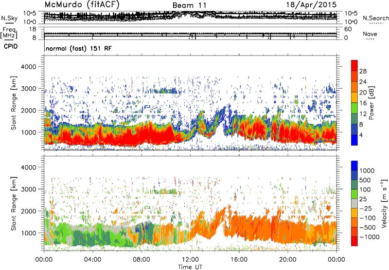Image resolution: width=389 pixels, height=270 pixels.
Task: Click the 04:00 time axis tick label
Action: [92, 260]
